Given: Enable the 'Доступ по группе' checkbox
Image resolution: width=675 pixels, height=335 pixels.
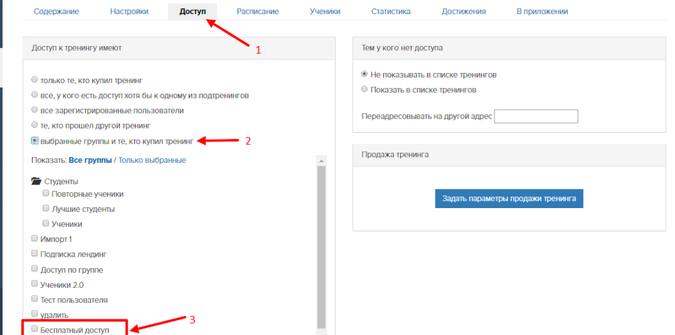Looking at the screenshot, I should pos(35,269).
